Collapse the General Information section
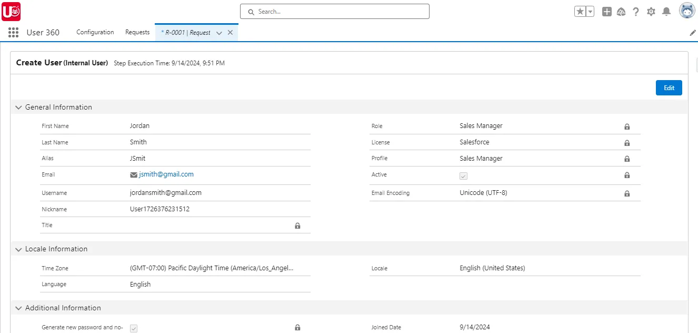The width and height of the screenshot is (698, 333). 18,107
